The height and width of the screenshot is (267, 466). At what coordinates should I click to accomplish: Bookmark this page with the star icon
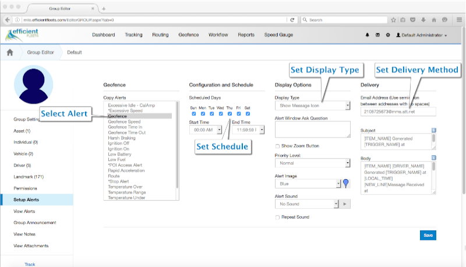point(394,20)
